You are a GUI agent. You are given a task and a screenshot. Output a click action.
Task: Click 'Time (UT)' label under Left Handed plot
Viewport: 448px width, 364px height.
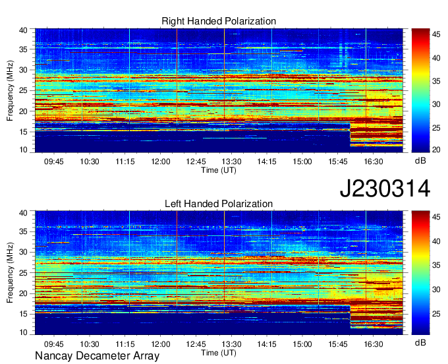[219, 353]
